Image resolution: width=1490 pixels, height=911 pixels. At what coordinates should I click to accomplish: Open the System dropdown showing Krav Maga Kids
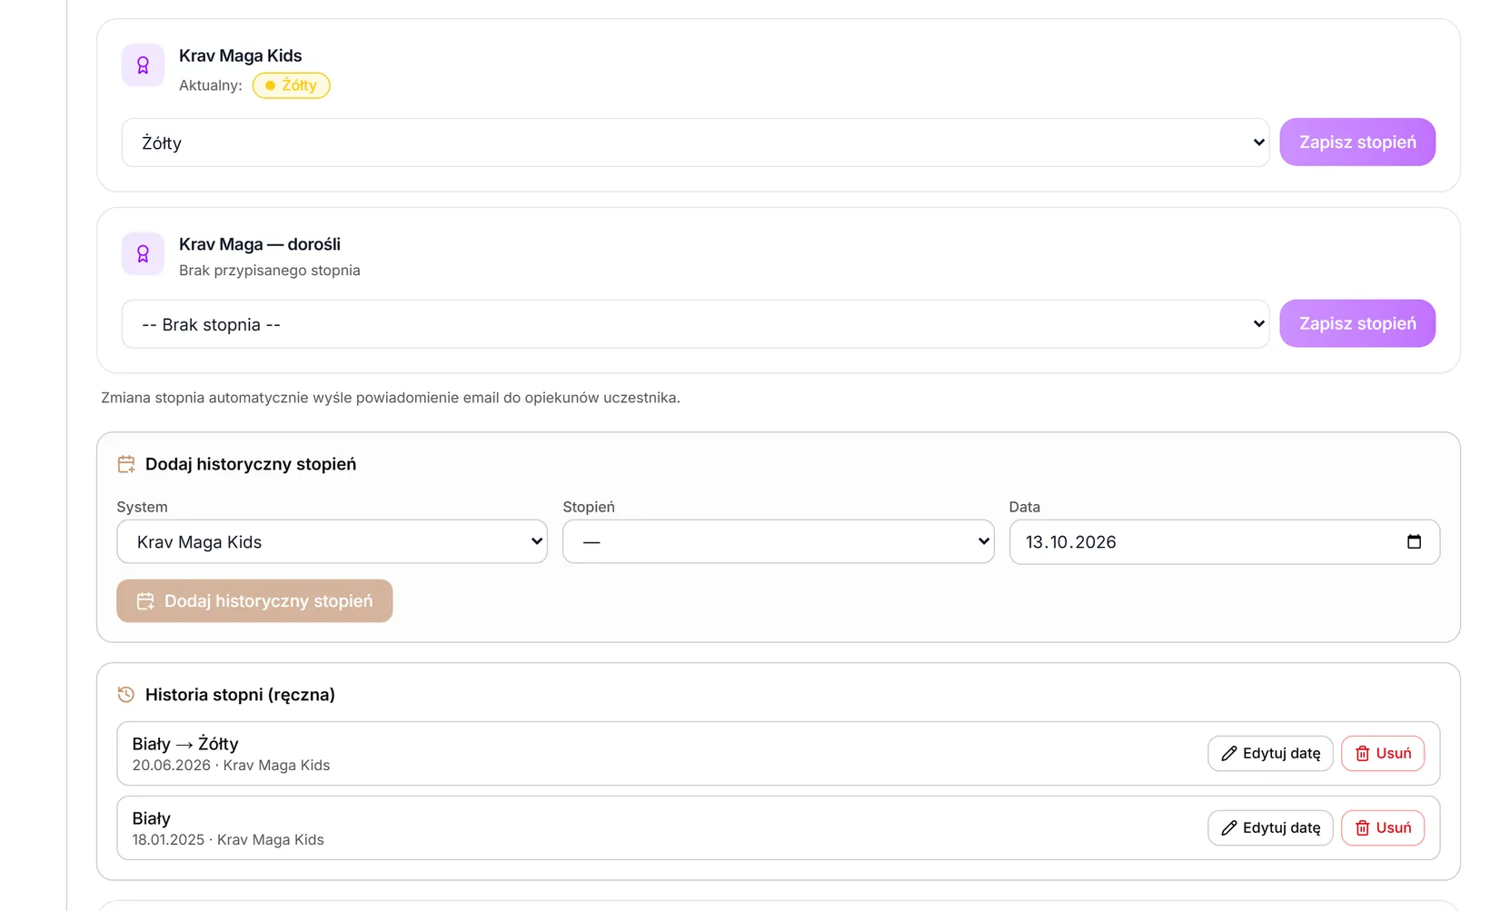click(332, 541)
